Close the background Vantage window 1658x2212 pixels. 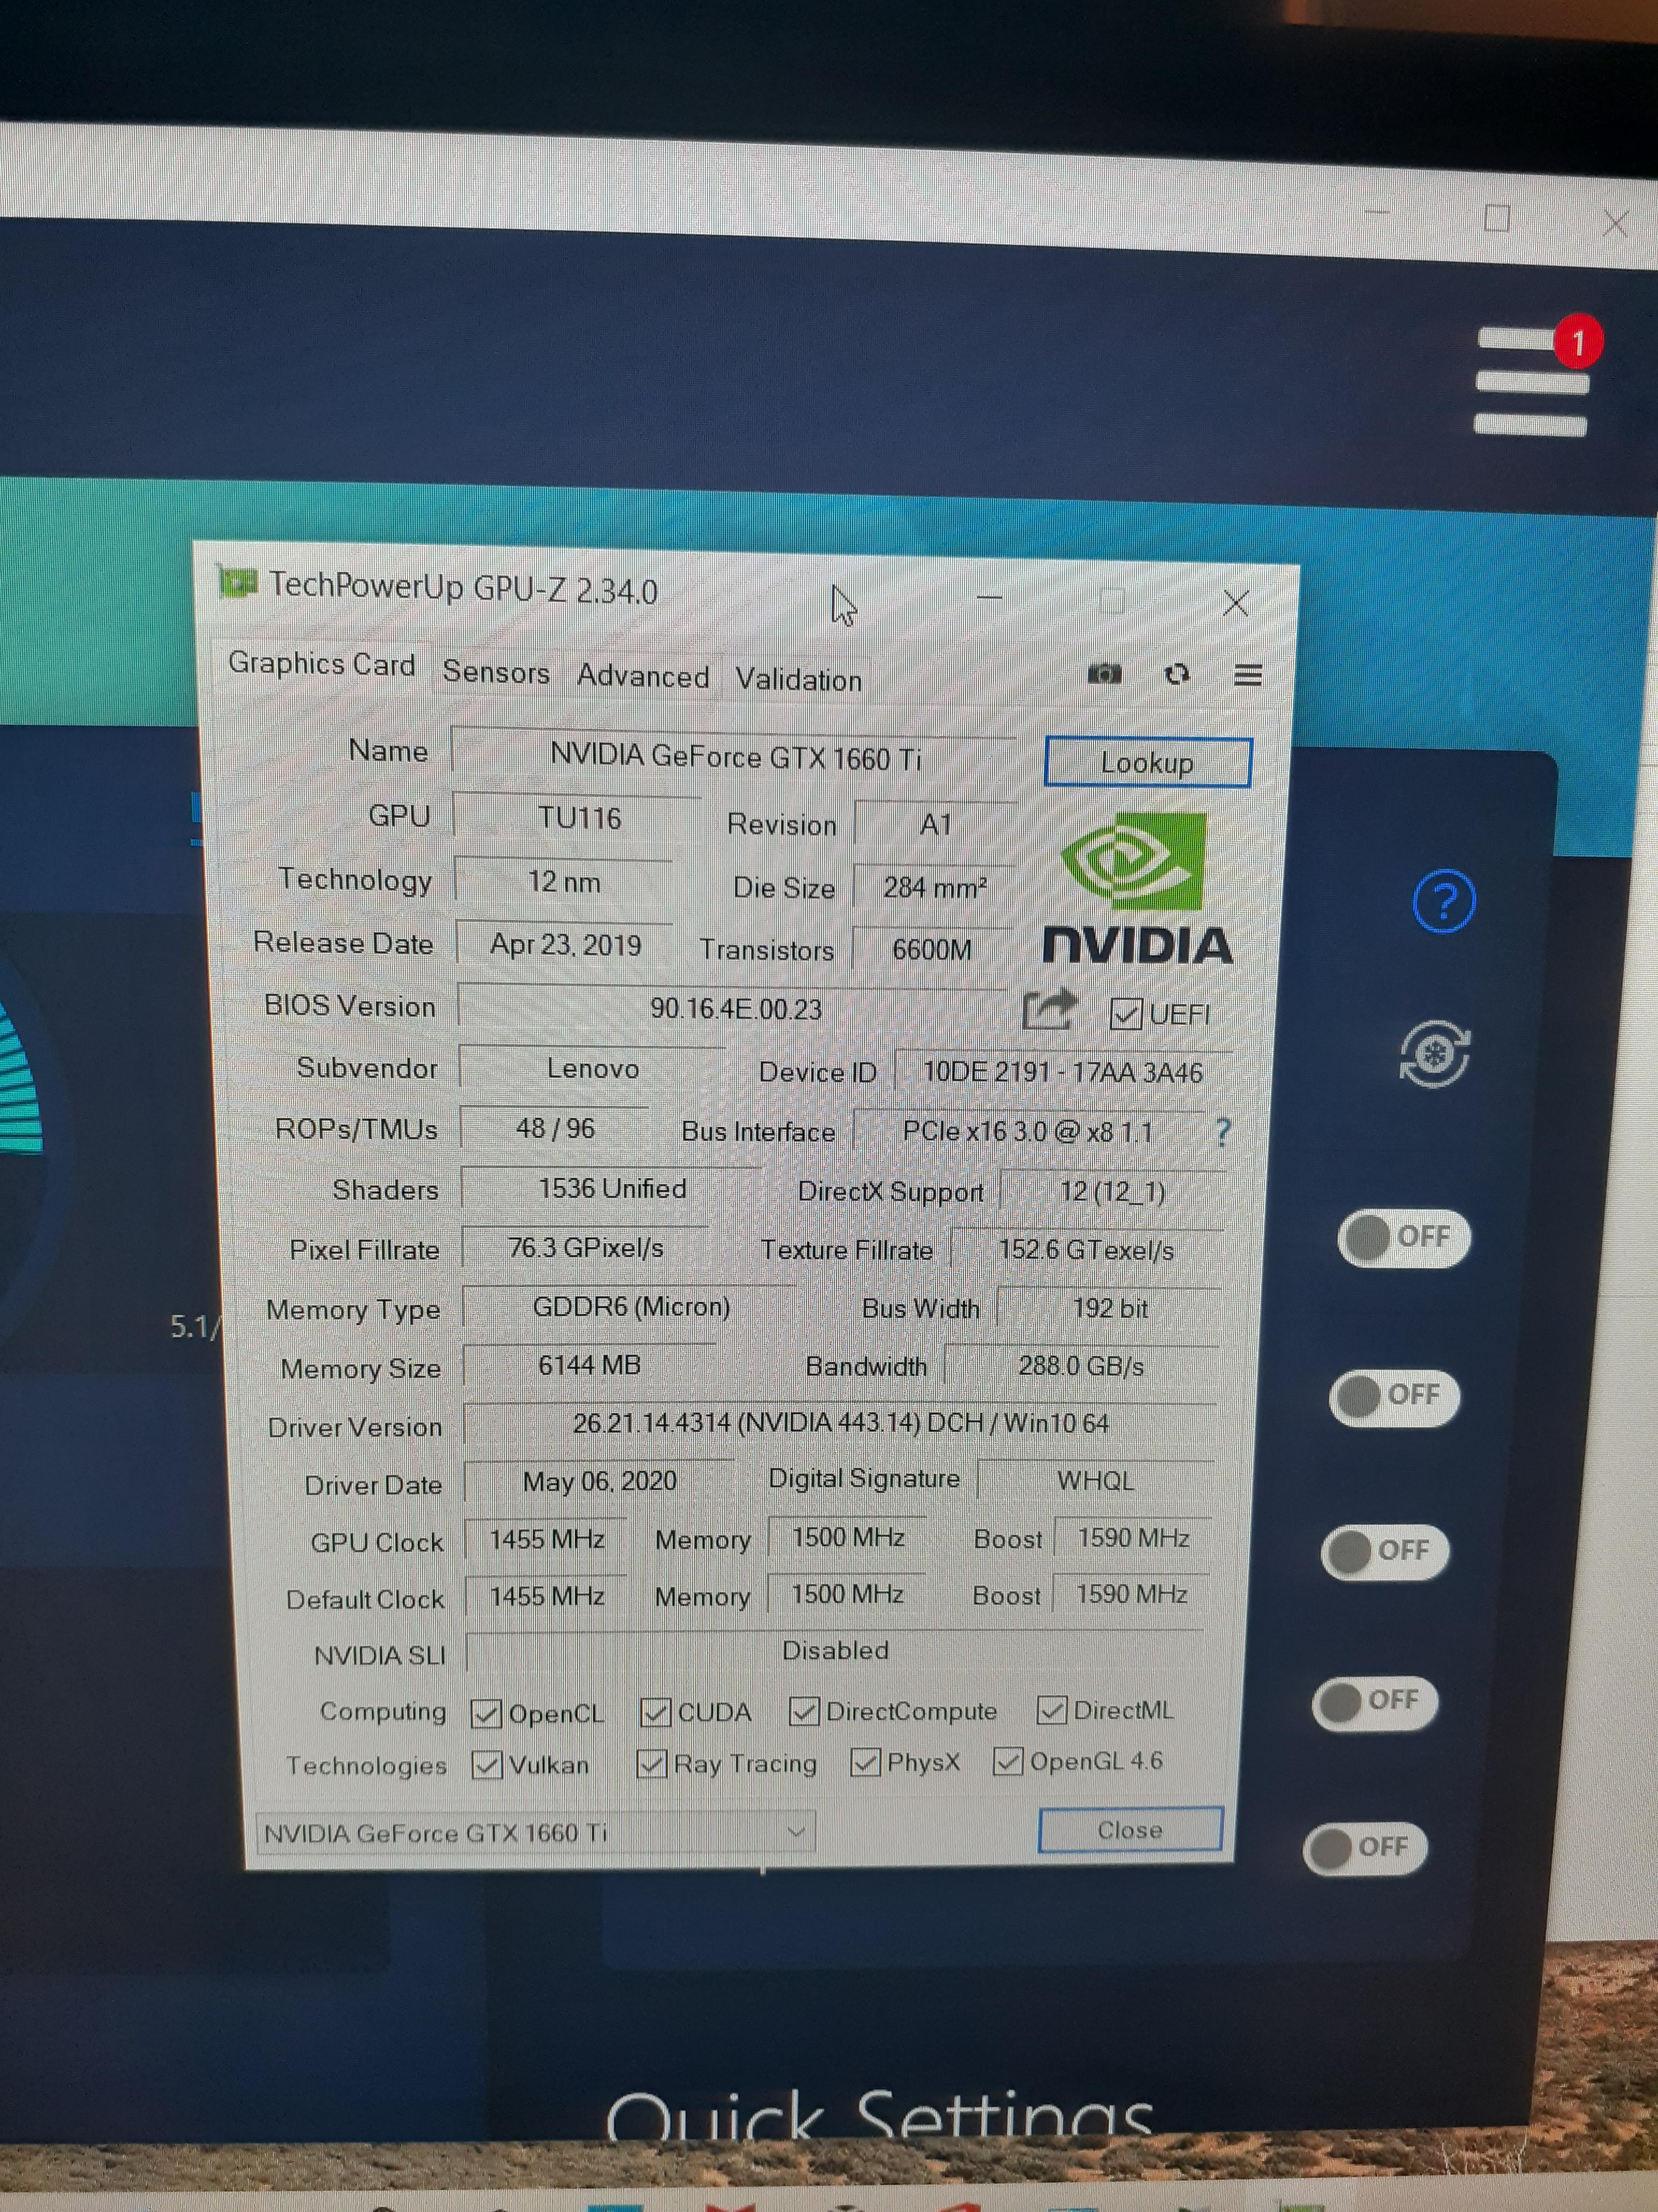pos(1615,223)
